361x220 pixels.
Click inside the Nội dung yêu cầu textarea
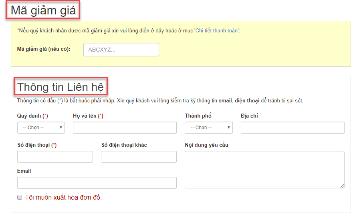tap(264, 169)
